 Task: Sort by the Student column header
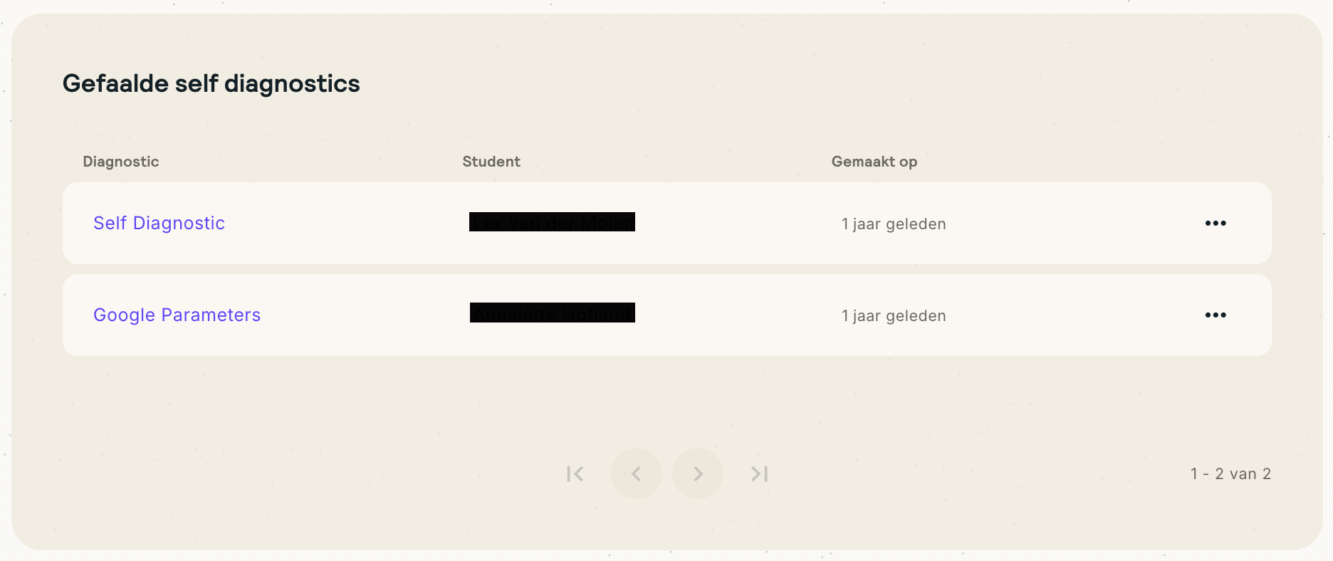point(491,162)
